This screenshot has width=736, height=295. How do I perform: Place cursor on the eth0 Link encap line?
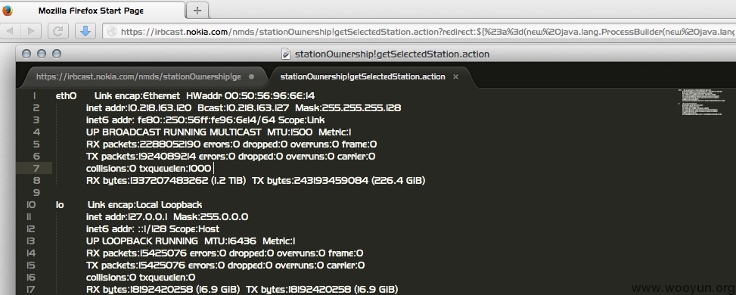click(185, 95)
